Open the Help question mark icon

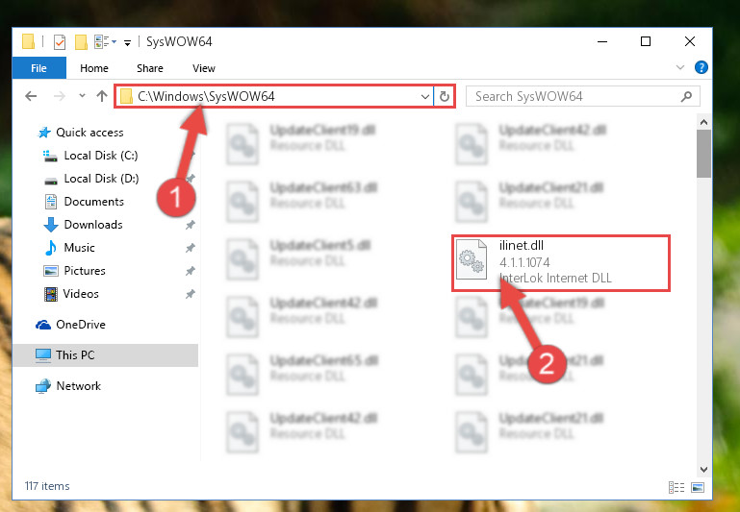[702, 68]
